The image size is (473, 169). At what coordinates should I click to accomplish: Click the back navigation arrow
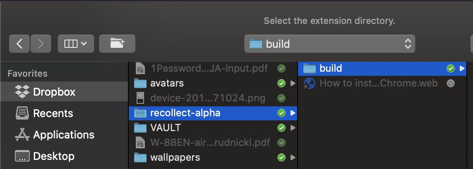[x=19, y=44]
